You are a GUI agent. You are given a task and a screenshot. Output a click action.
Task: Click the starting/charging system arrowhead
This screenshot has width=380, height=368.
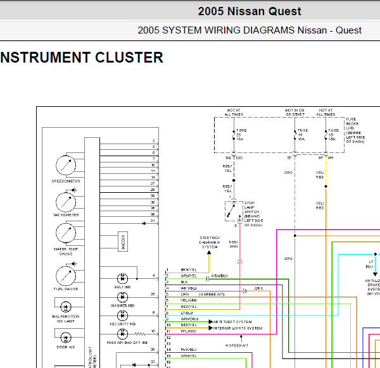(x=209, y=252)
